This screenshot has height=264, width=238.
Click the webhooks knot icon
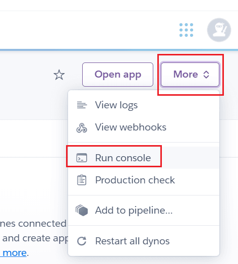tap(82, 128)
